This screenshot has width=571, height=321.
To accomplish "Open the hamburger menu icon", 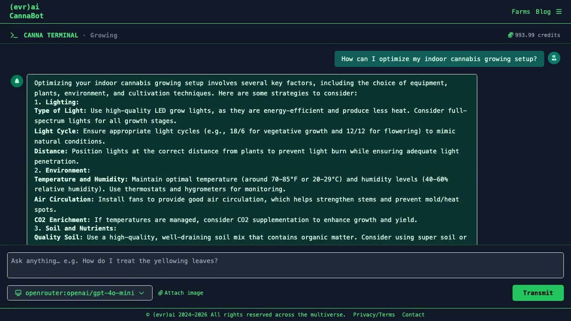I will coord(559,12).
